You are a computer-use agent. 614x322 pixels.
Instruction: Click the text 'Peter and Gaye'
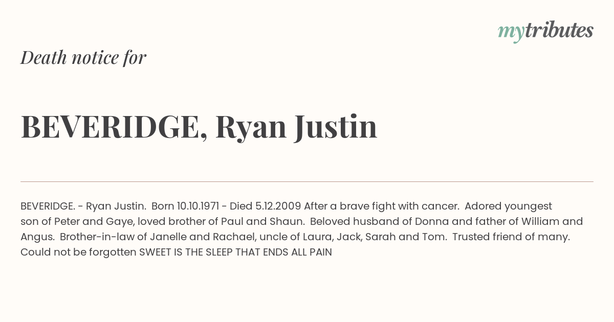(86, 222)
